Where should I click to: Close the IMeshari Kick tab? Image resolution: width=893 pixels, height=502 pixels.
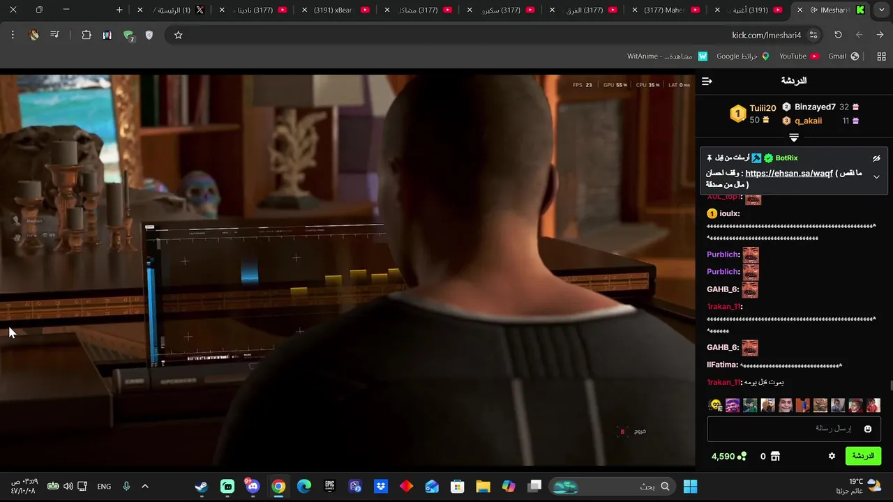(x=800, y=10)
